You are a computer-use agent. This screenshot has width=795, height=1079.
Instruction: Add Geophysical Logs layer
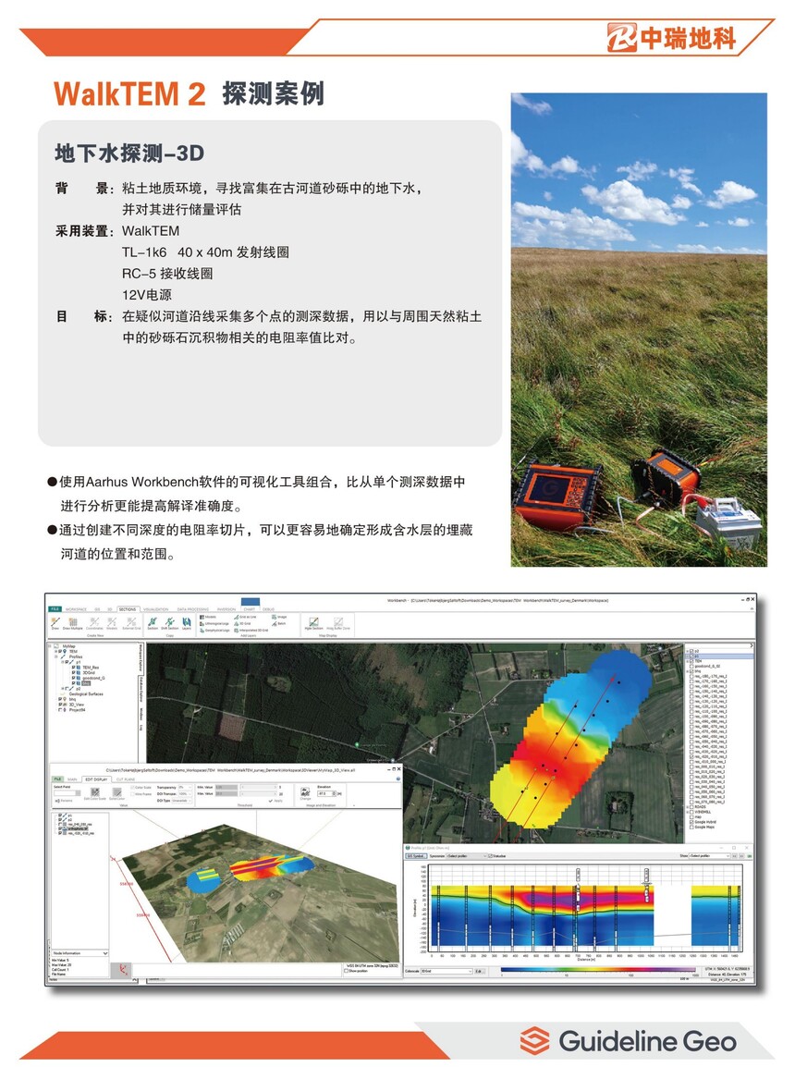point(215,631)
